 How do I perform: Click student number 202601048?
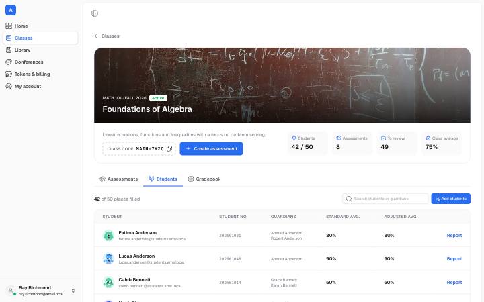coord(230,259)
